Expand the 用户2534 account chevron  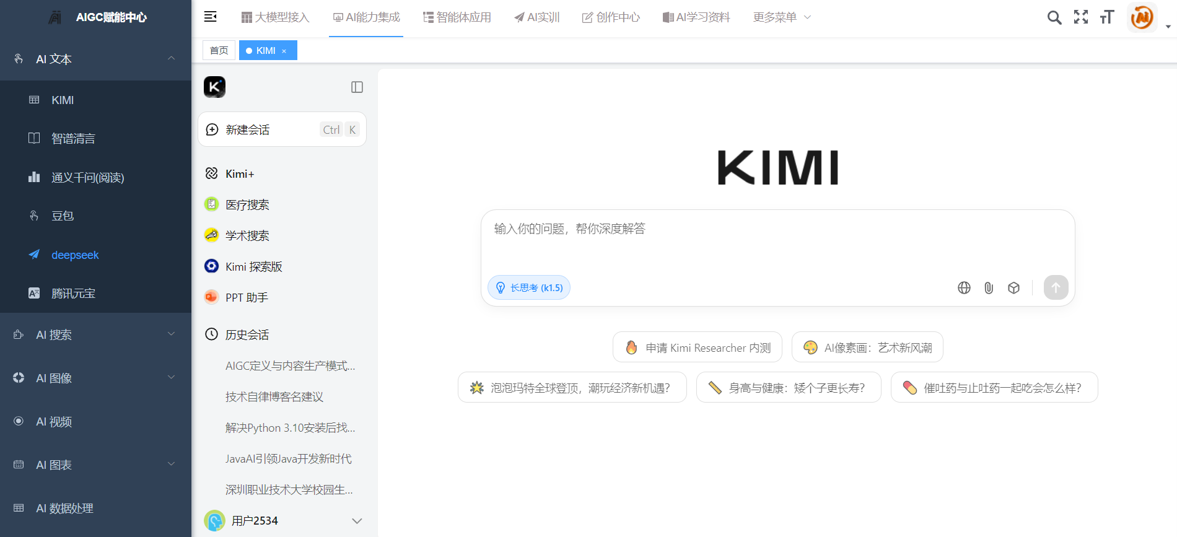click(x=357, y=521)
